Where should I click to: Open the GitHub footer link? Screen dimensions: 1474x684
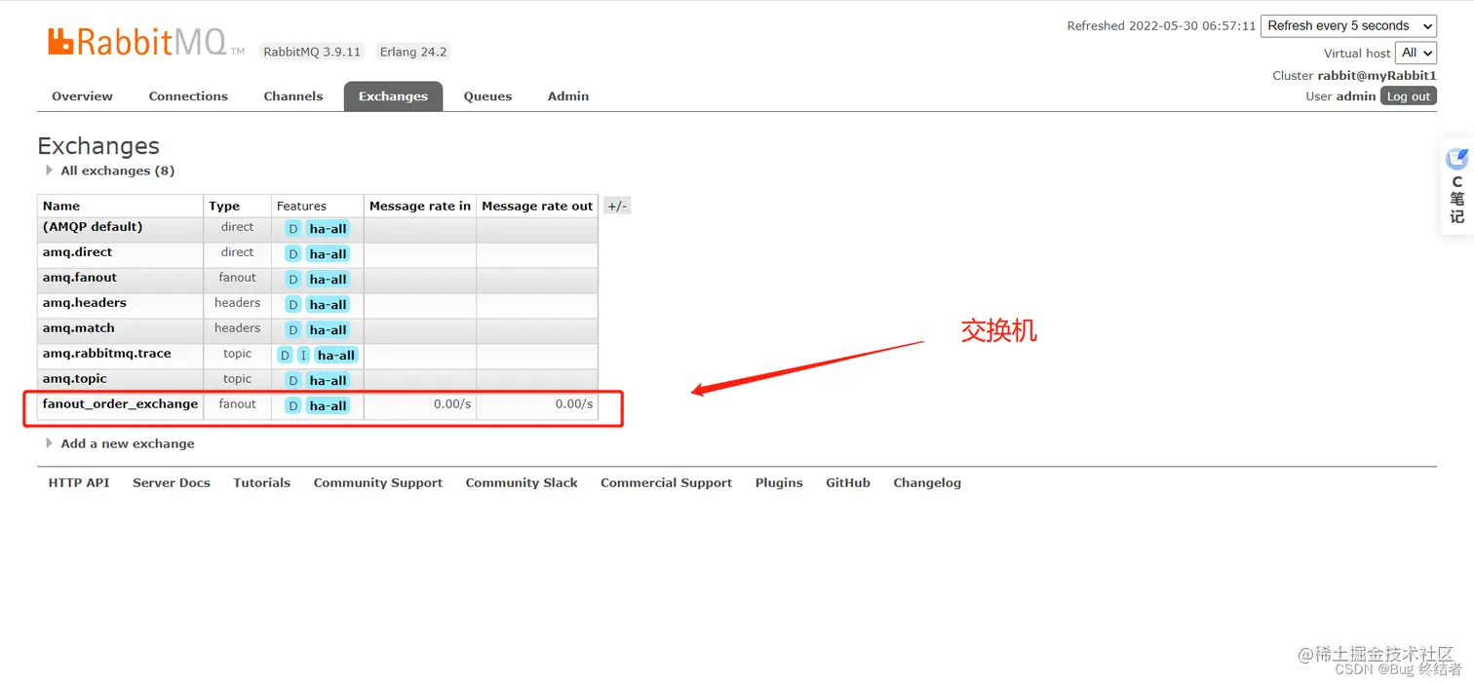pos(848,482)
